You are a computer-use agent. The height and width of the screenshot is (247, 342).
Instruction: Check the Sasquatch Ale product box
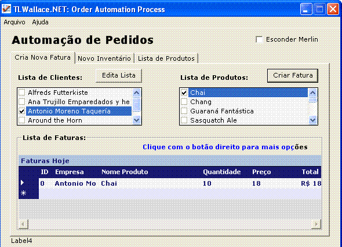click(x=184, y=120)
